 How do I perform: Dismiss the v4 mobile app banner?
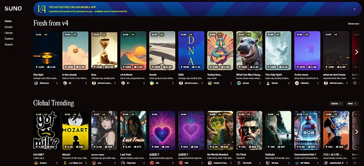point(354,9)
